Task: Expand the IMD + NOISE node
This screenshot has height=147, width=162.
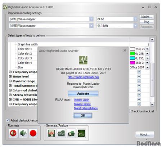Action: tap(10, 99)
